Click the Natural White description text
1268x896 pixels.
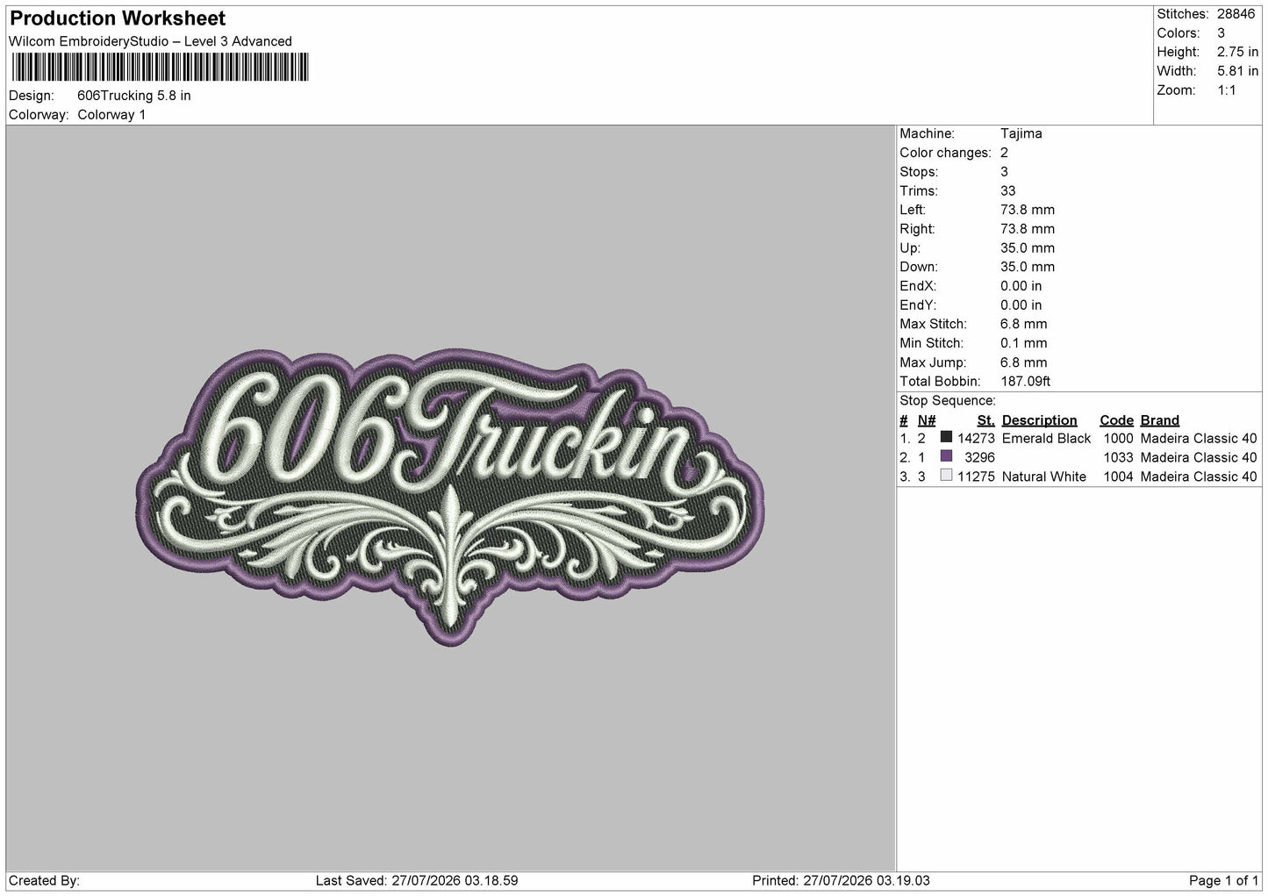point(1043,477)
